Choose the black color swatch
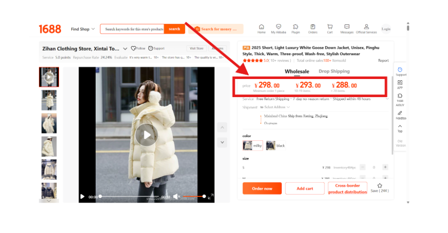This screenshot has width=448, height=233. [x=275, y=146]
